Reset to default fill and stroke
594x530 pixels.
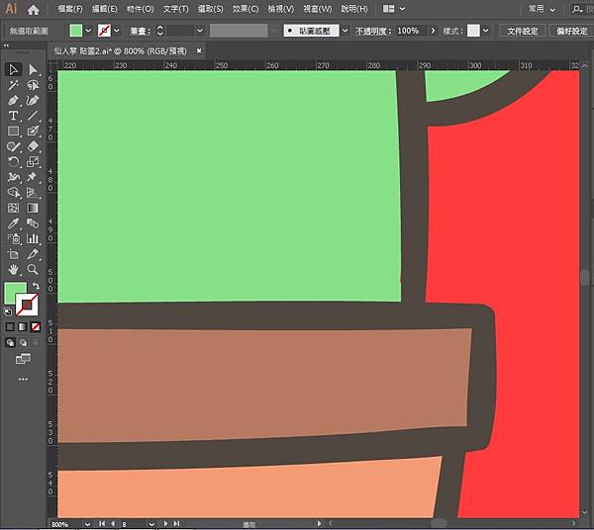pos(10,309)
